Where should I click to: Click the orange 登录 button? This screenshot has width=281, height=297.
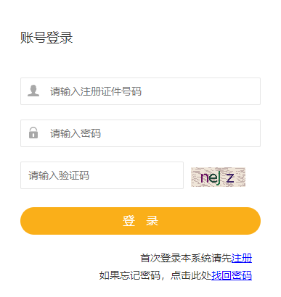140,221
